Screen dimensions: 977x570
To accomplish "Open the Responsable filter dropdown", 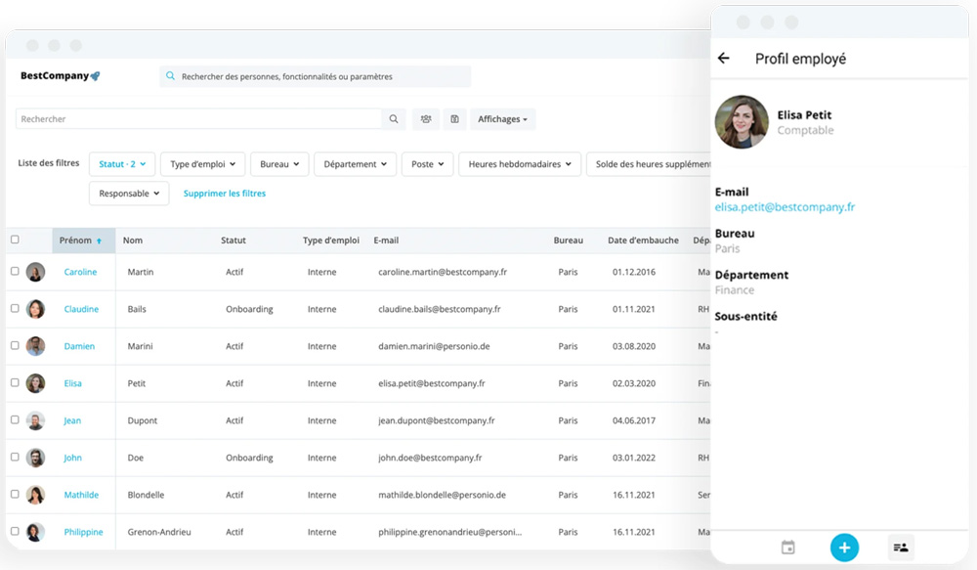I will [x=129, y=194].
